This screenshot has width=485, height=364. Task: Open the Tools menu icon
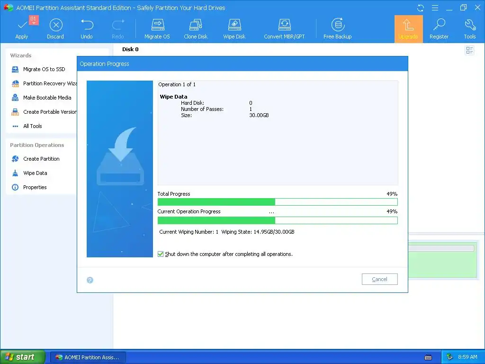[x=469, y=29]
